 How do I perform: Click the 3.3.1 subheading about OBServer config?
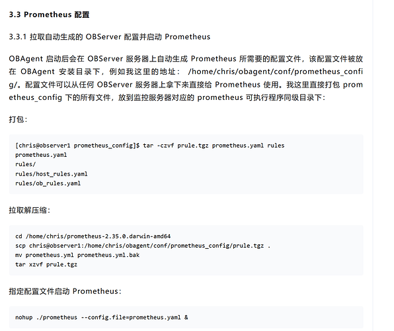(110, 37)
